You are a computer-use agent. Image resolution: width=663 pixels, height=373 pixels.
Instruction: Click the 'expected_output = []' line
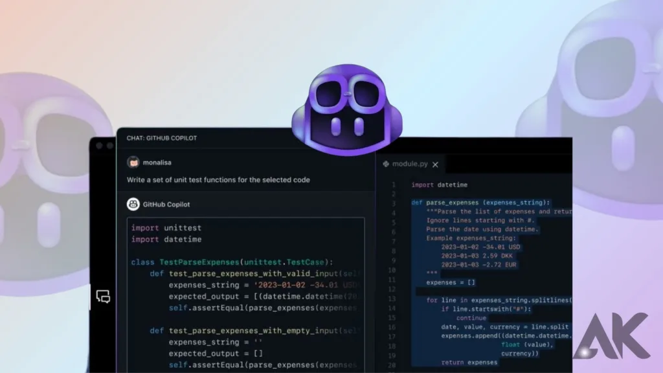(x=216, y=354)
